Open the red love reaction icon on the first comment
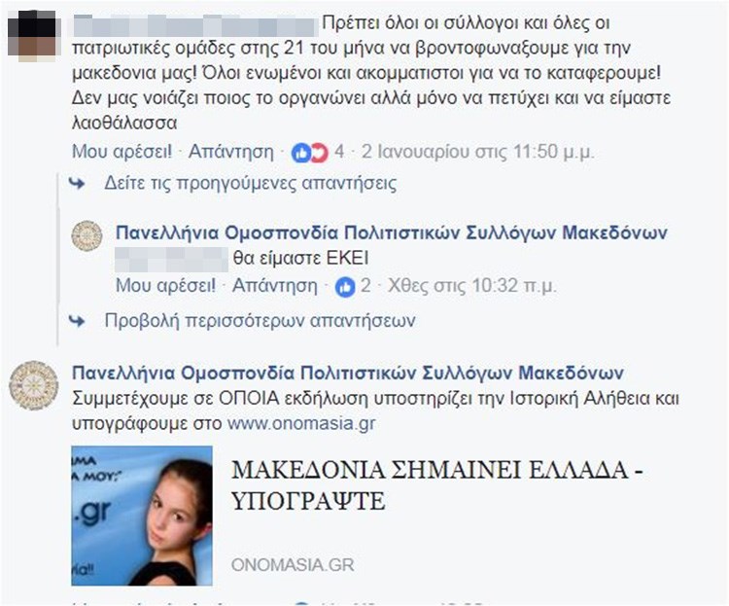 coord(320,153)
